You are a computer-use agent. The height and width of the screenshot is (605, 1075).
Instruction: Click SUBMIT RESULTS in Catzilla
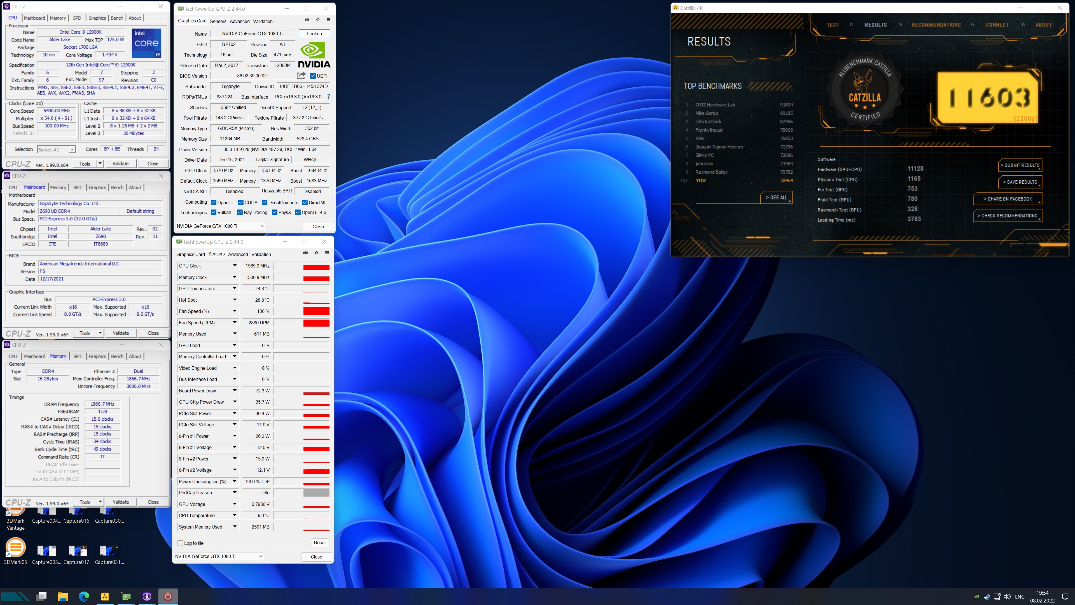1020,165
